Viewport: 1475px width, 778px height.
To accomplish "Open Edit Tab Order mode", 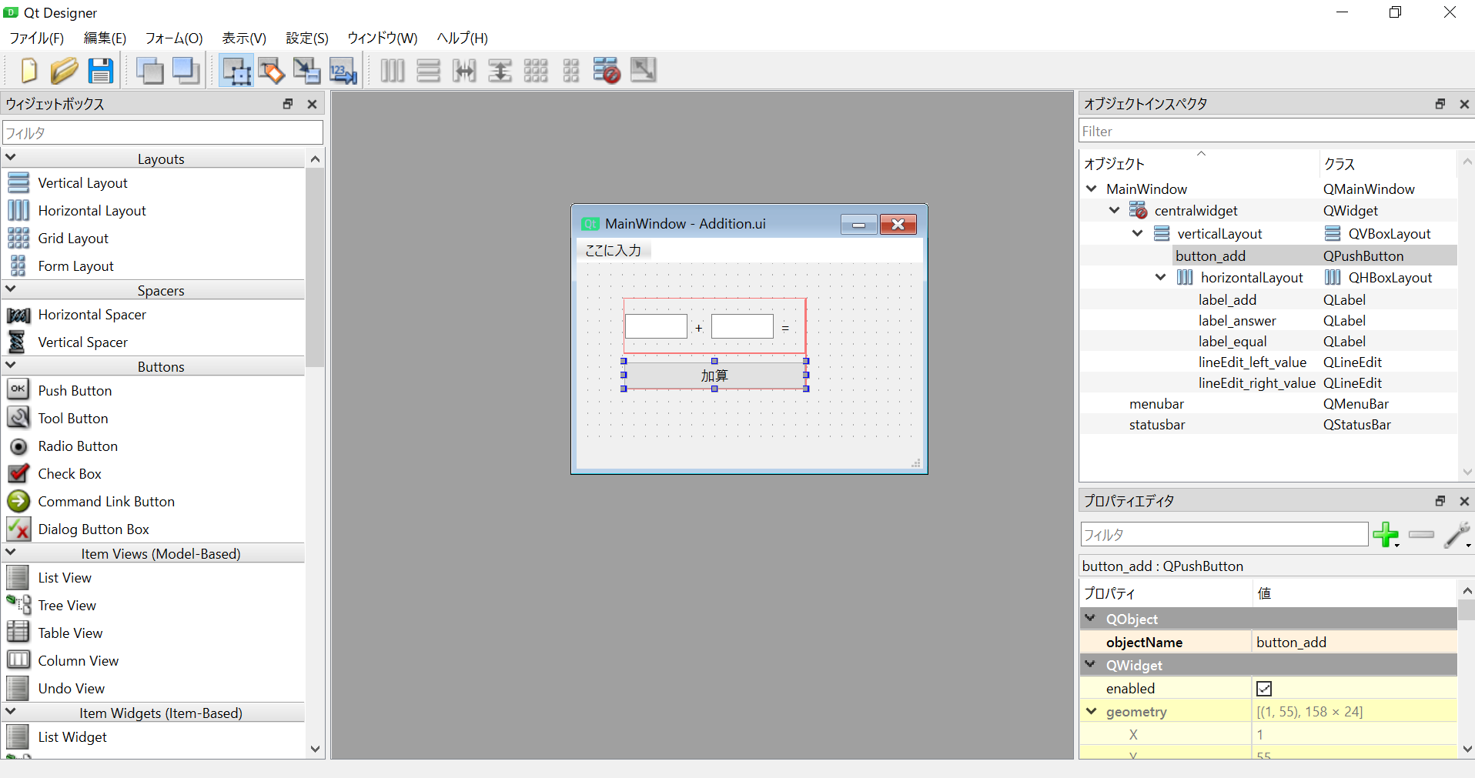I will pos(343,70).
